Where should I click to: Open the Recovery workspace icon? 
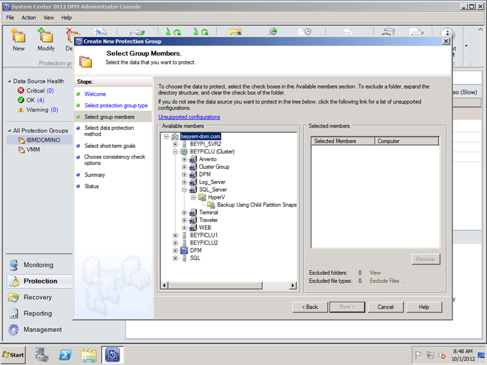pyautogui.click(x=13, y=298)
